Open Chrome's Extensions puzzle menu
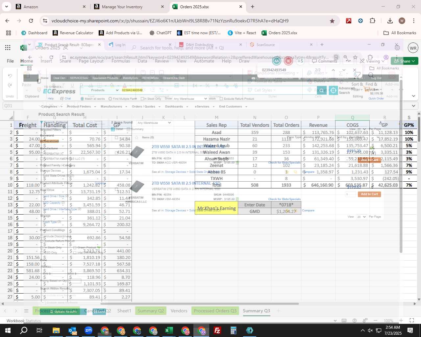This screenshot has width=421, height=337. [372, 21]
